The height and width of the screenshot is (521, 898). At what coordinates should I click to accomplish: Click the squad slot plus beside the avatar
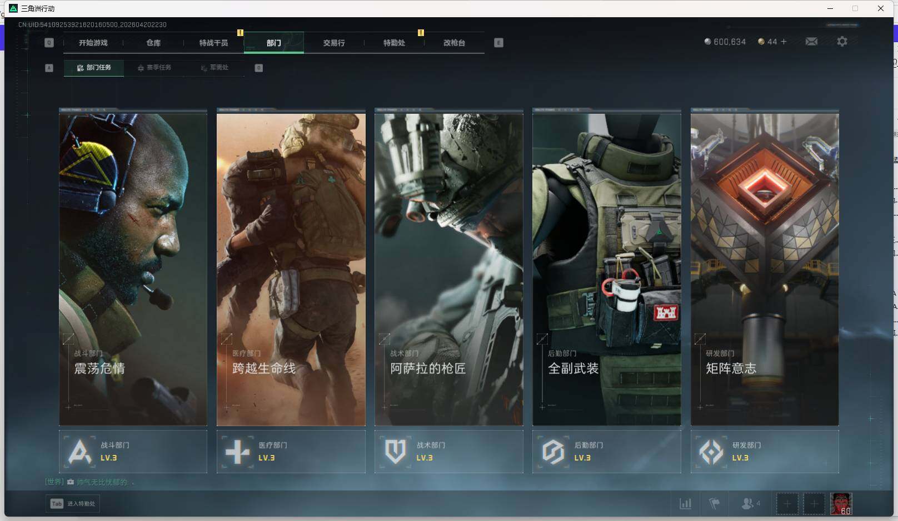point(814,504)
